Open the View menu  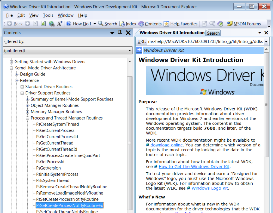[34, 15]
